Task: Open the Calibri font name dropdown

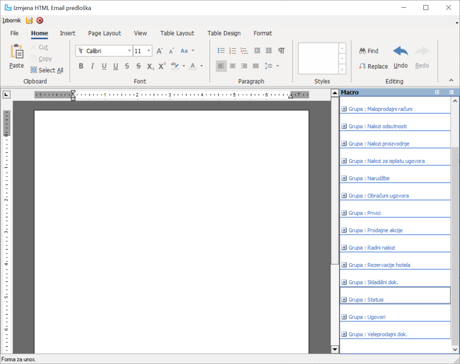Action: 129,51
